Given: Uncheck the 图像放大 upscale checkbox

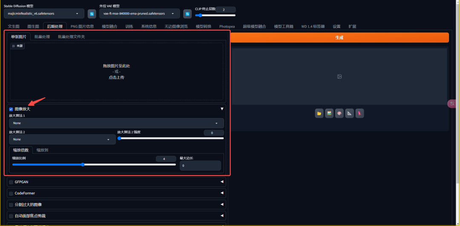Looking at the screenshot, I should [11, 109].
